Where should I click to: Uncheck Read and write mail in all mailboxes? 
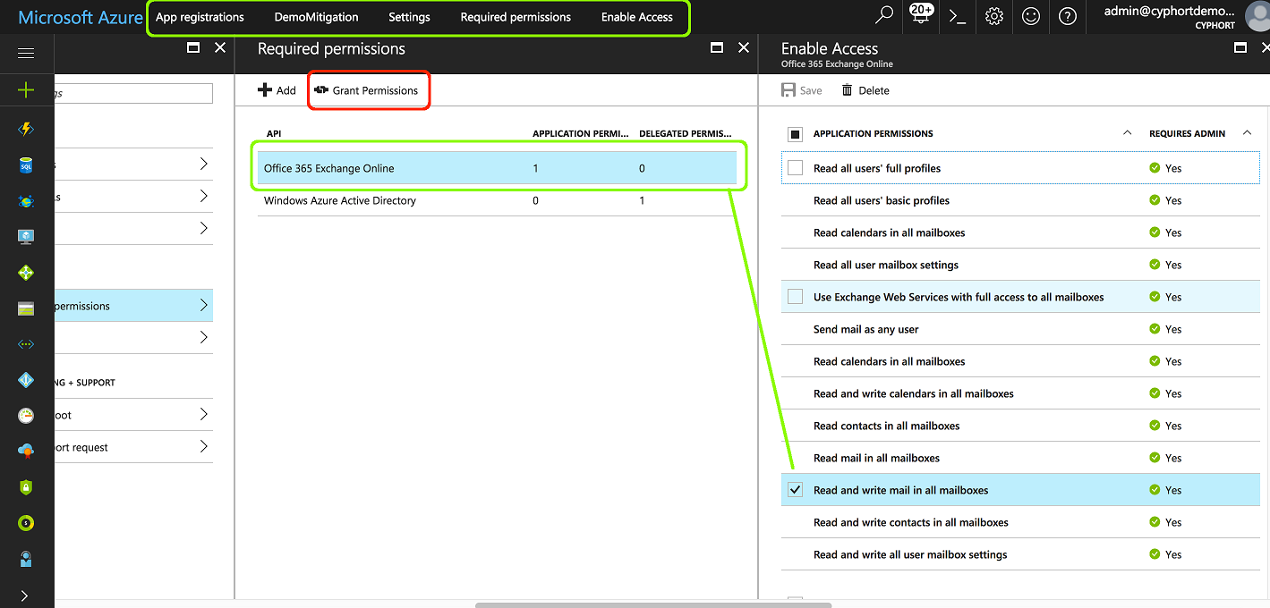pos(795,490)
